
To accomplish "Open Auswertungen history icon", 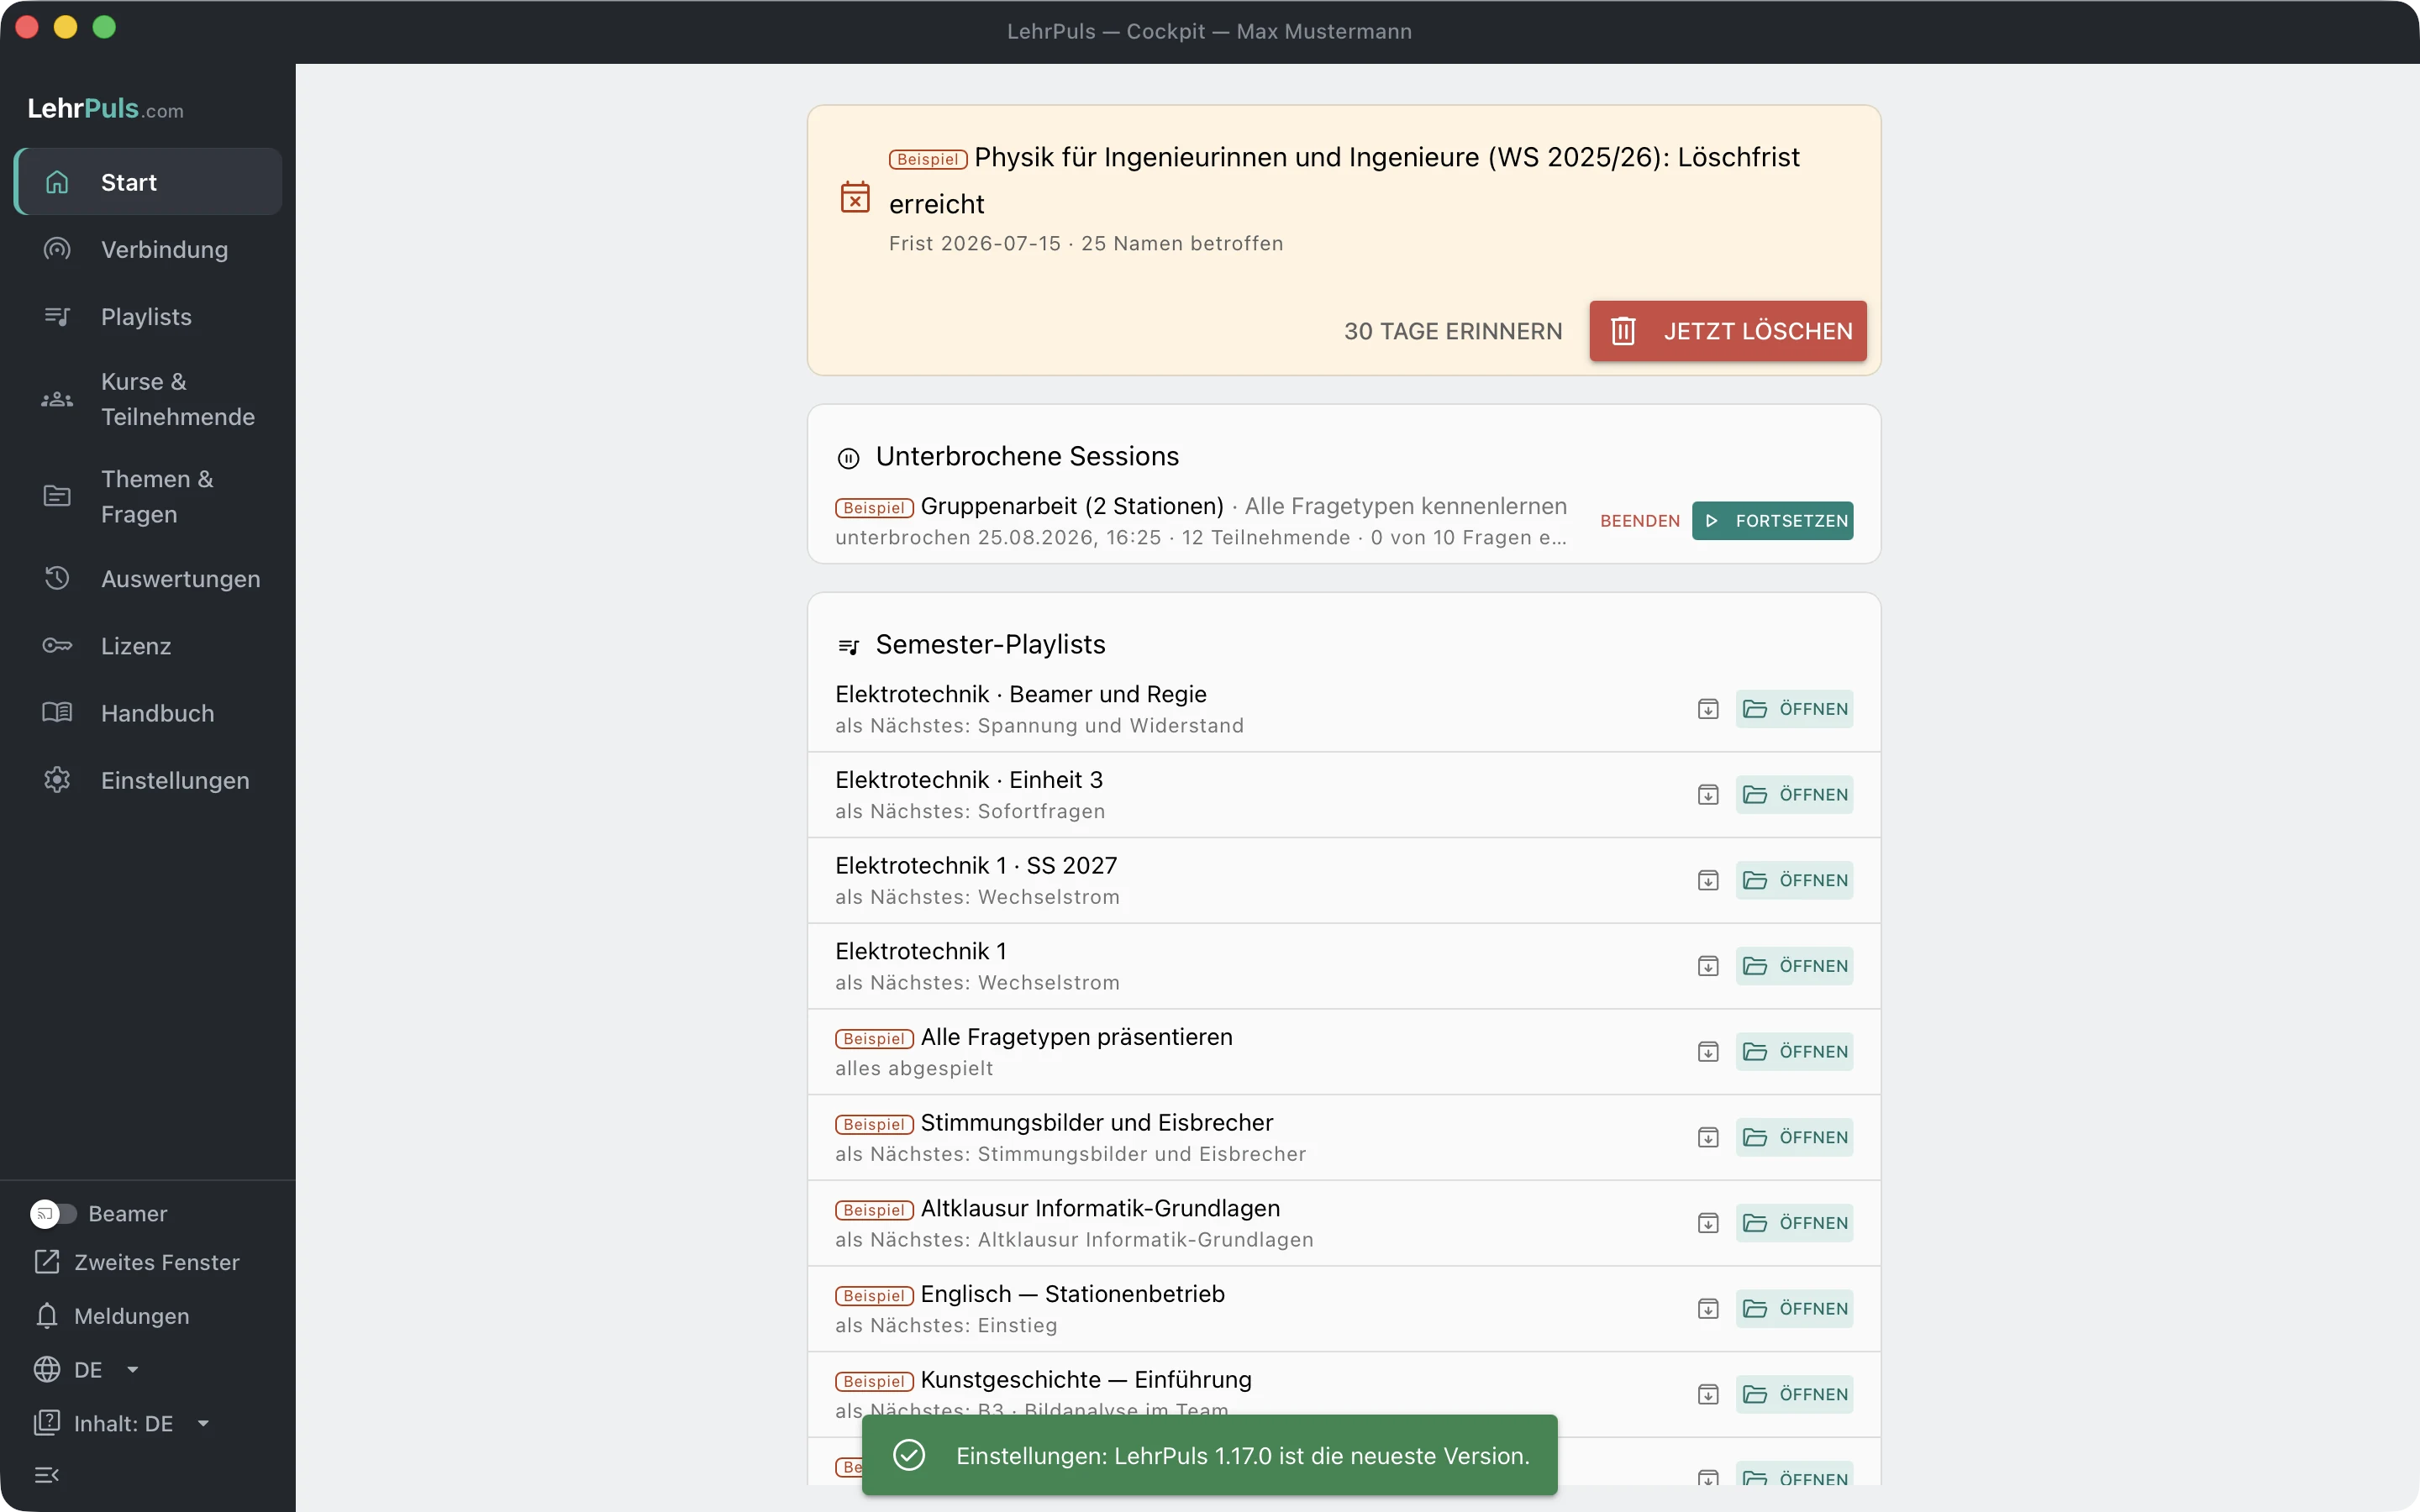I will (x=57, y=579).
